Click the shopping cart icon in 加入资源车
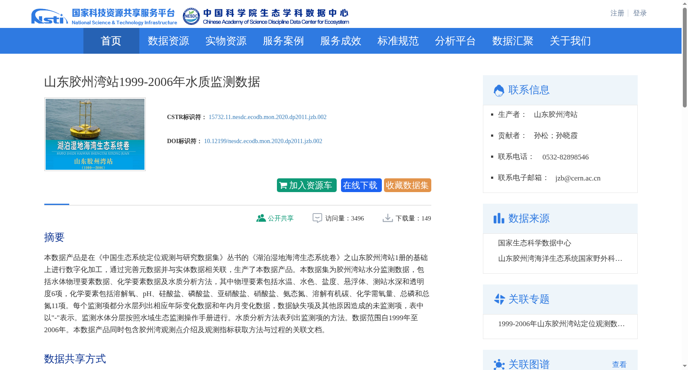The image size is (688, 370). coord(283,186)
